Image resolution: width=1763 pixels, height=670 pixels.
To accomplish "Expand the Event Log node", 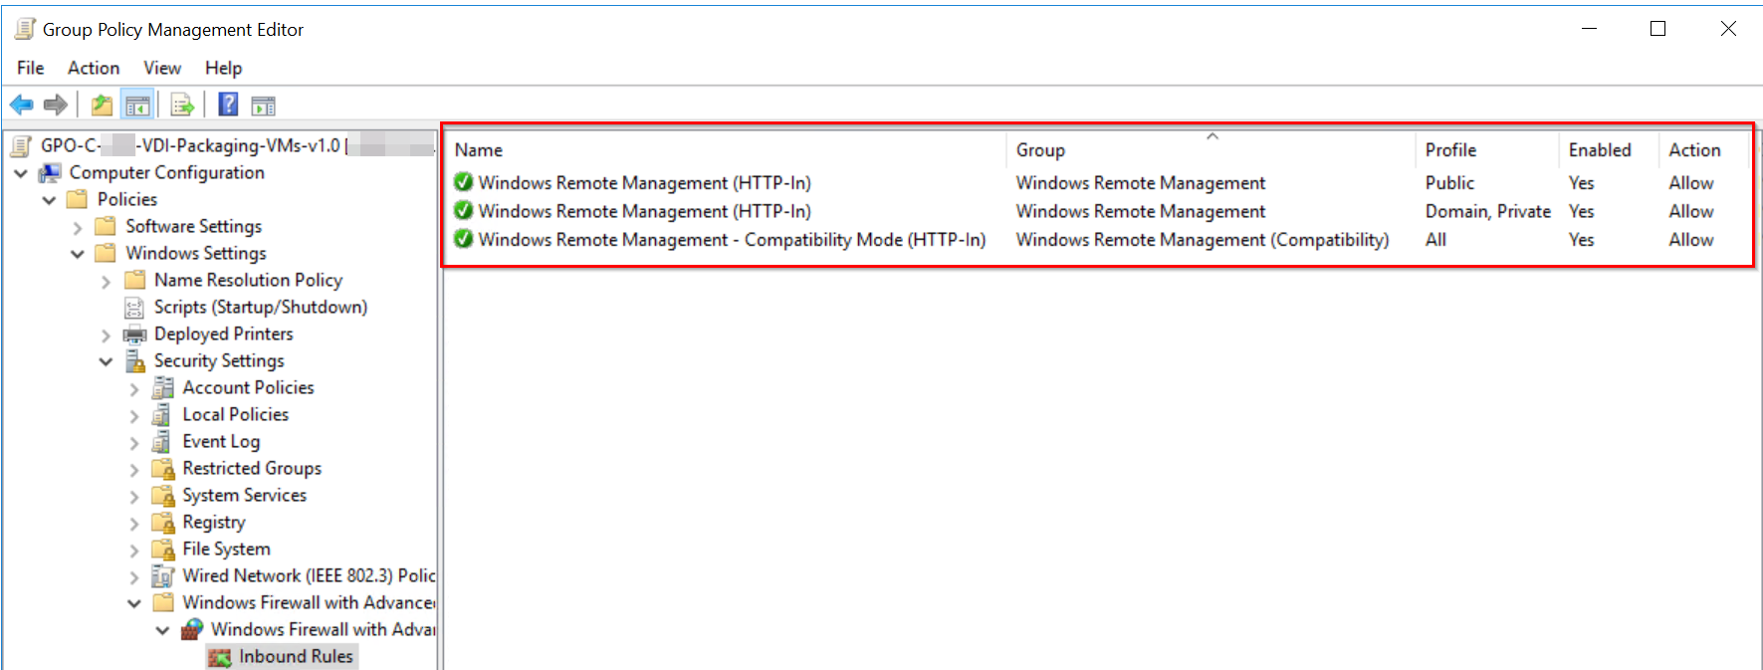I will tap(134, 443).
